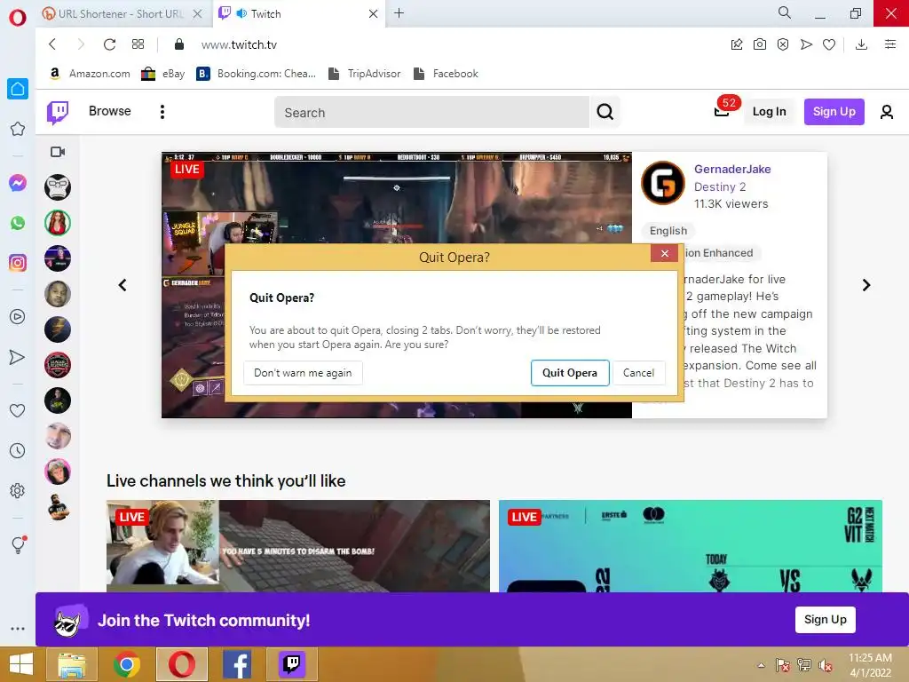Open Chrome from the taskbar
This screenshot has width=909, height=682.
[126, 664]
